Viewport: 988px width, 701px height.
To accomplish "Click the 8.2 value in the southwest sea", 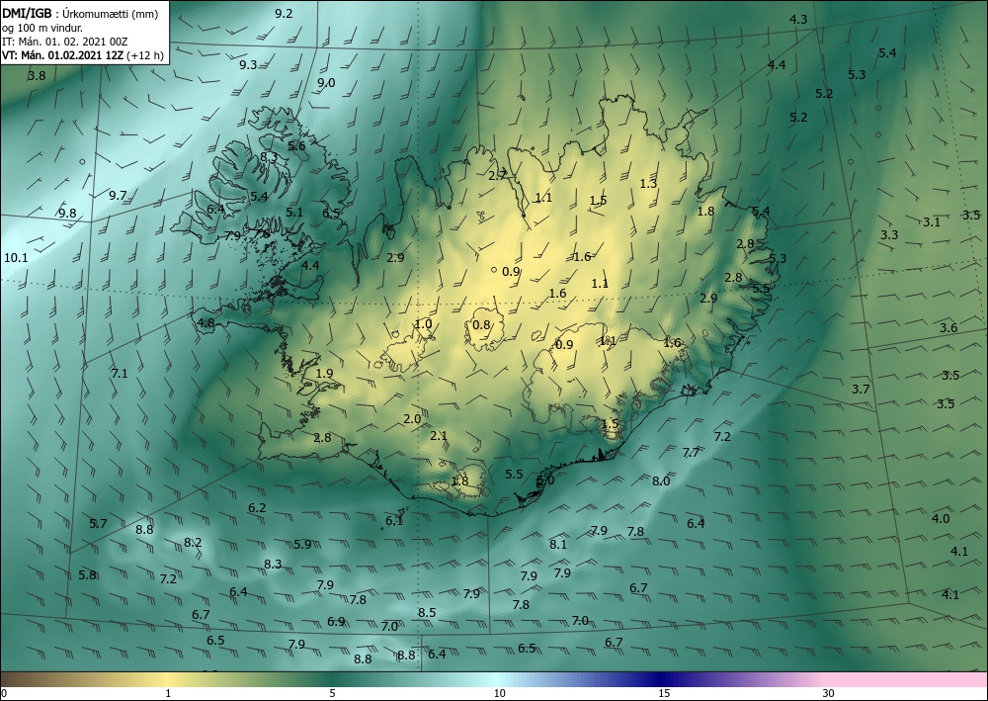I will coord(193,542).
